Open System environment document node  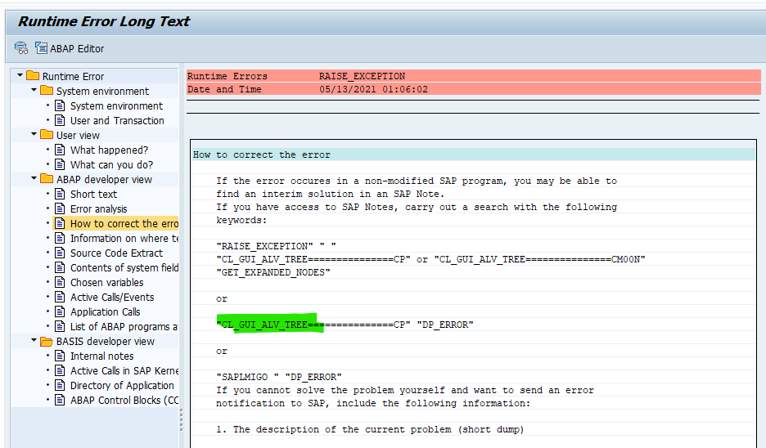(x=116, y=106)
